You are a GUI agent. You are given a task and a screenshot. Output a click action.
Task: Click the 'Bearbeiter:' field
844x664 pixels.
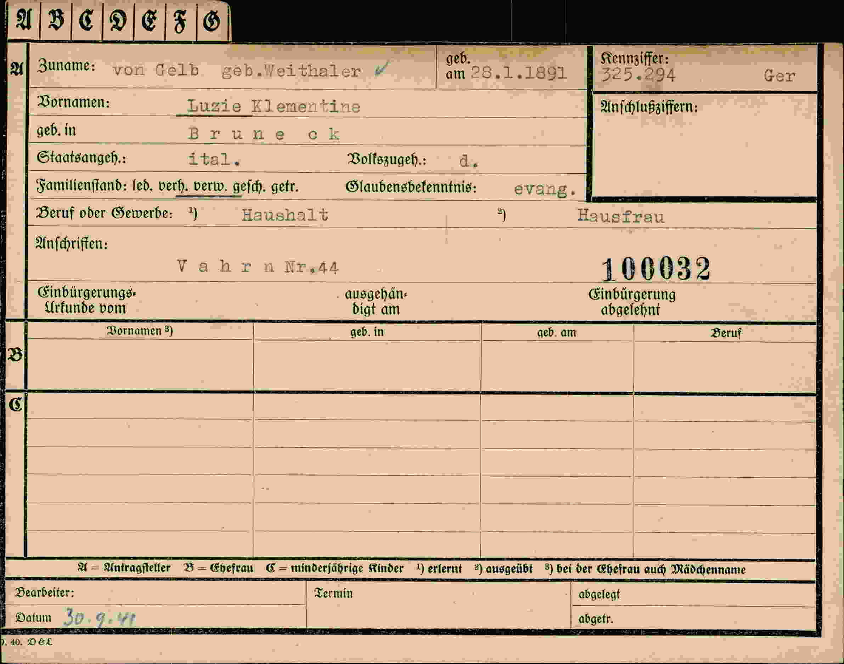tap(155, 592)
